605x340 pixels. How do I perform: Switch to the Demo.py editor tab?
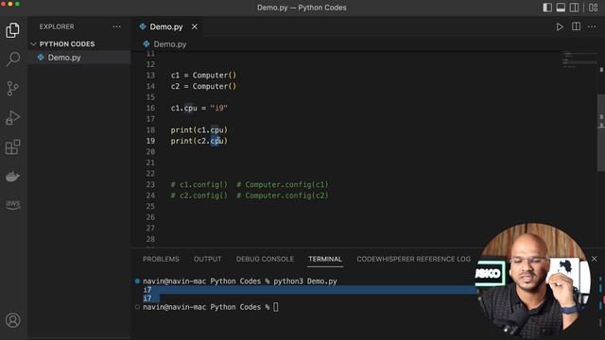(x=166, y=26)
